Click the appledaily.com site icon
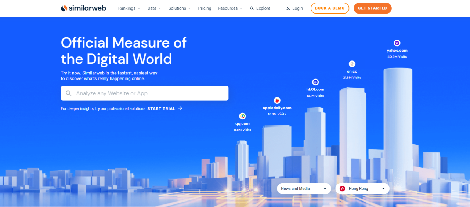Viewport: 470px width, 207px height. coord(277,100)
